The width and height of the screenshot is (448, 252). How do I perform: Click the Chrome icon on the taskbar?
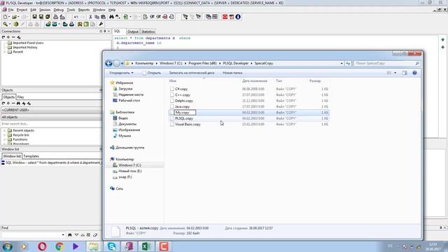(59, 246)
